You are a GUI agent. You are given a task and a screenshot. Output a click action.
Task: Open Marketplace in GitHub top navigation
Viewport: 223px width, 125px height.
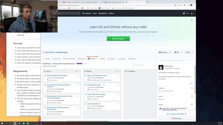[x=103, y=13]
